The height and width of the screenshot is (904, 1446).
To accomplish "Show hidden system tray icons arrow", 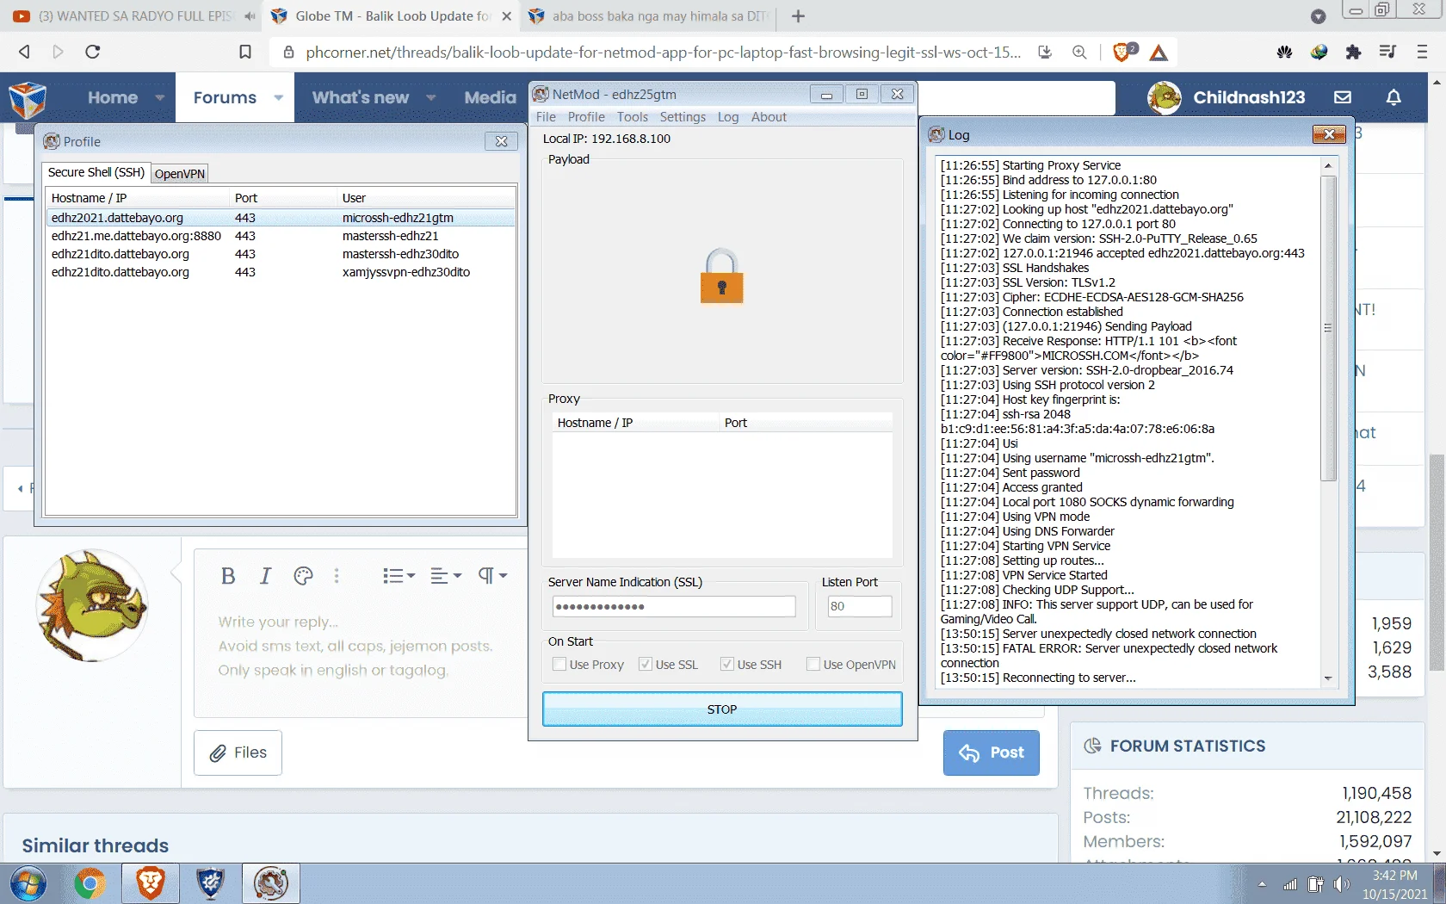I will pos(1262,884).
